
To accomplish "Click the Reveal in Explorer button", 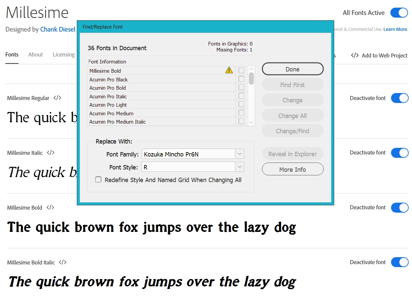I will point(293,154).
